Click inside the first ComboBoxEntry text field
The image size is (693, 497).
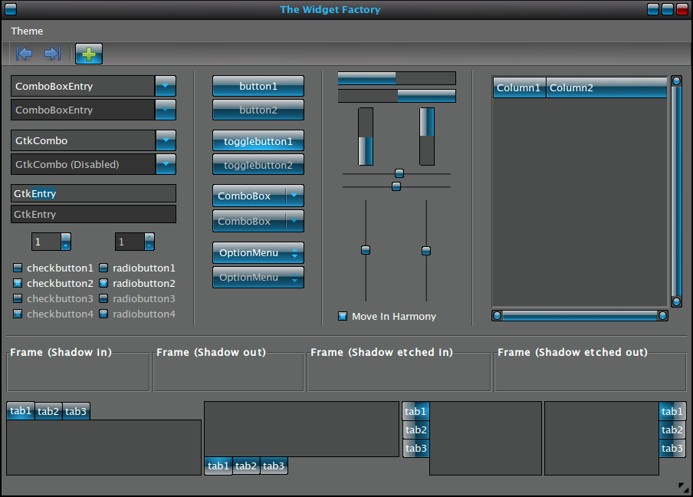(x=83, y=86)
